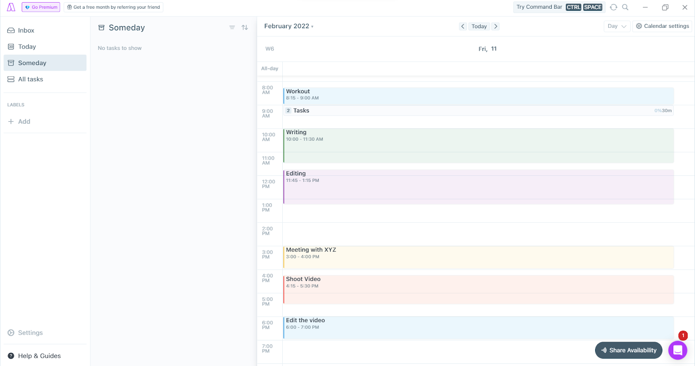The height and width of the screenshot is (366, 695).
Task: Click the Someday filter icon
Action: [x=232, y=27]
